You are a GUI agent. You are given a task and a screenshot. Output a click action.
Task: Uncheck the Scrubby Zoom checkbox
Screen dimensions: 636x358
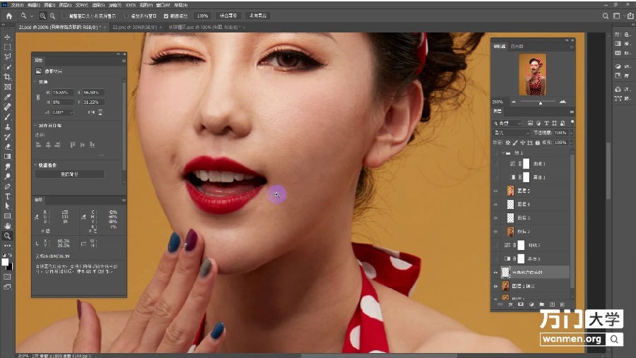pos(166,16)
